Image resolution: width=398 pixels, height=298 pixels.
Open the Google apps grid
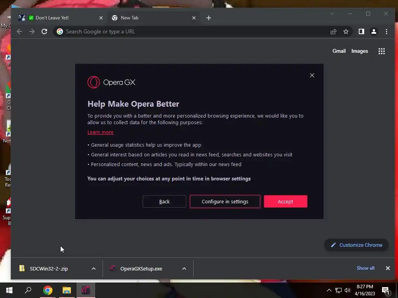click(x=382, y=51)
